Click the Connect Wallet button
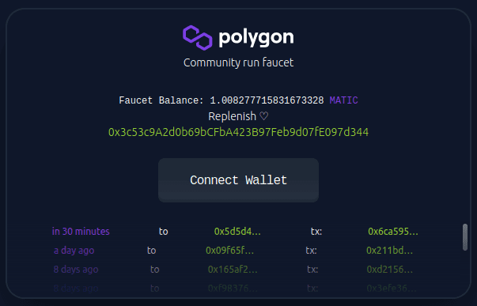The height and width of the screenshot is (306, 477). (239, 180)
